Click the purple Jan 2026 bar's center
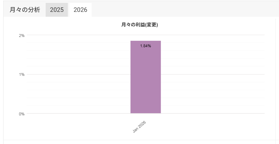 tap(145, 77)
